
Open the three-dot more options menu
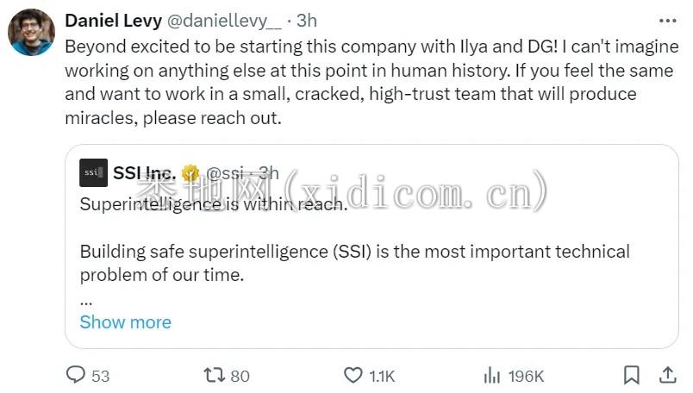(667, 21)
